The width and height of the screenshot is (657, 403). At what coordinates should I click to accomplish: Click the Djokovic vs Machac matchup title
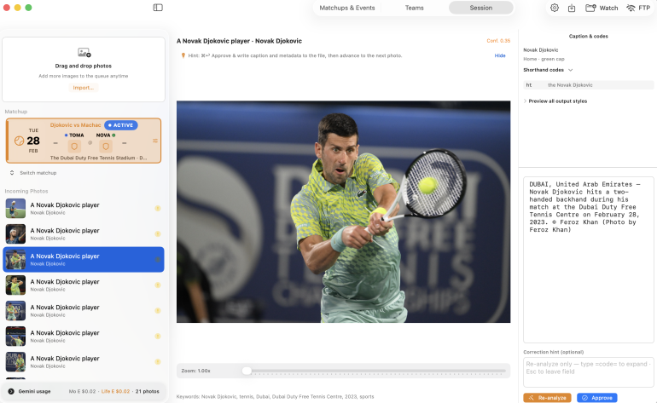(x=75, y=124)
